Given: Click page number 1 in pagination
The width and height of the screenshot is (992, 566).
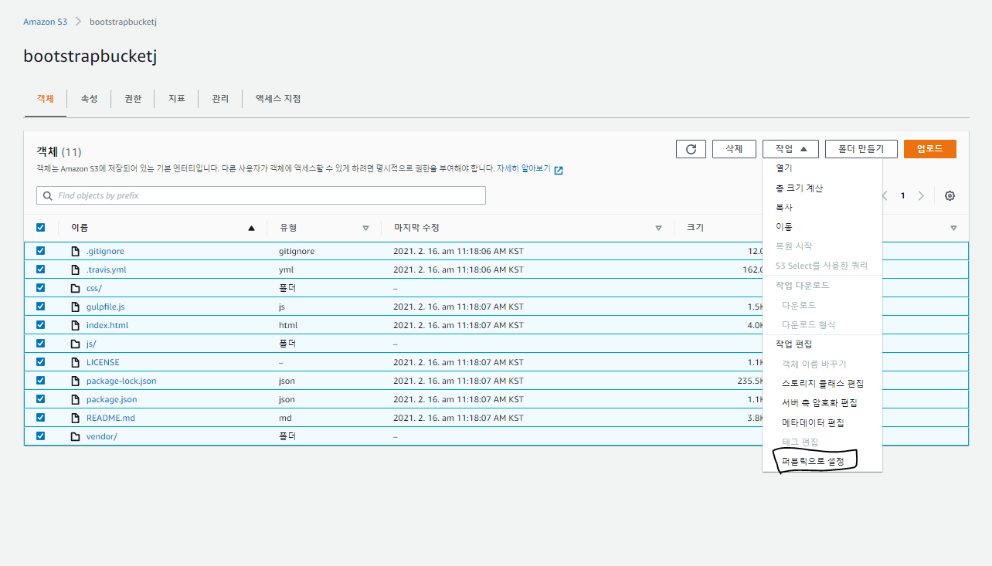Looking at the screenshot, I should click(902, 196).
